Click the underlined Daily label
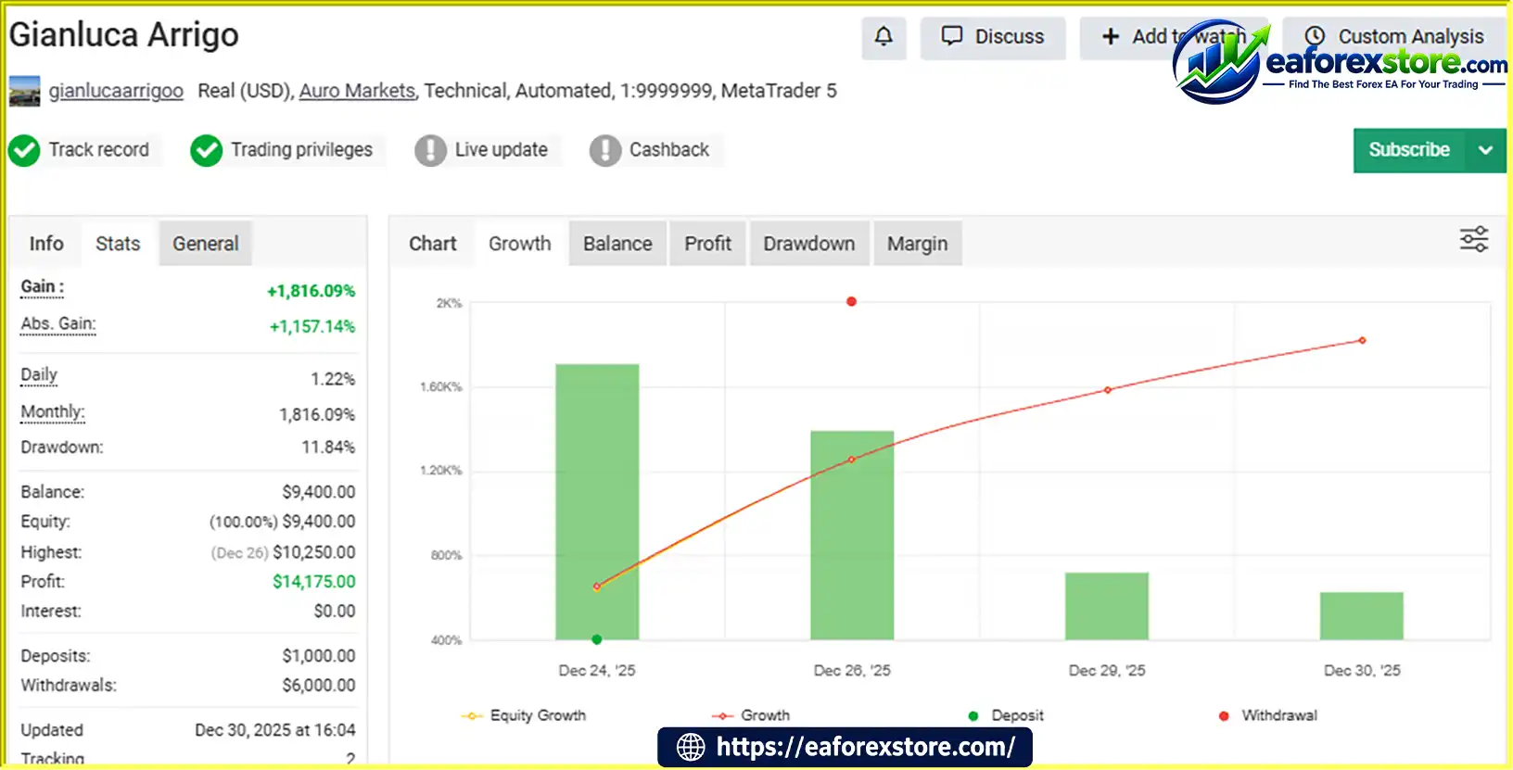Image resolution: width=1513 pixels, height=770 pixels. point(39,375)
